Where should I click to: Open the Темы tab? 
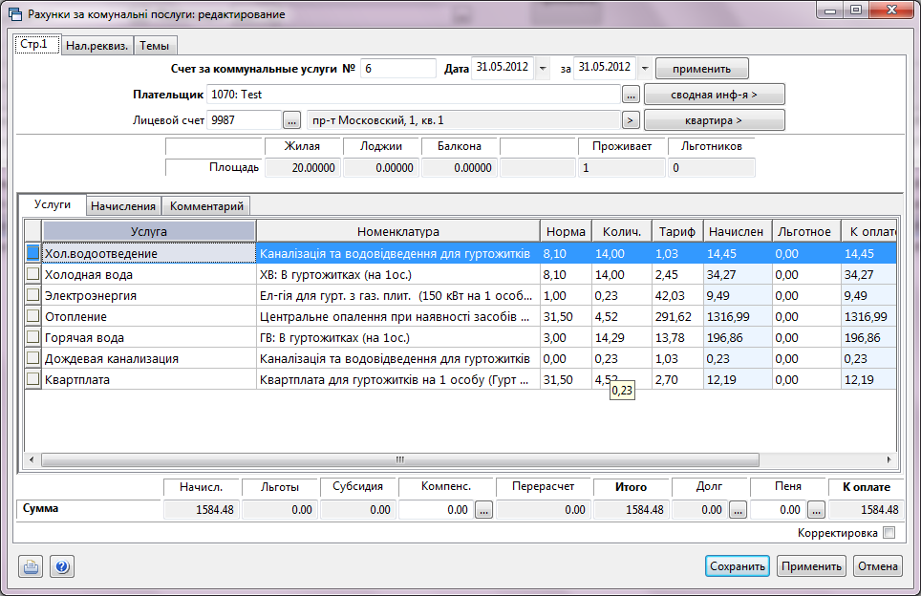(155, 46)
